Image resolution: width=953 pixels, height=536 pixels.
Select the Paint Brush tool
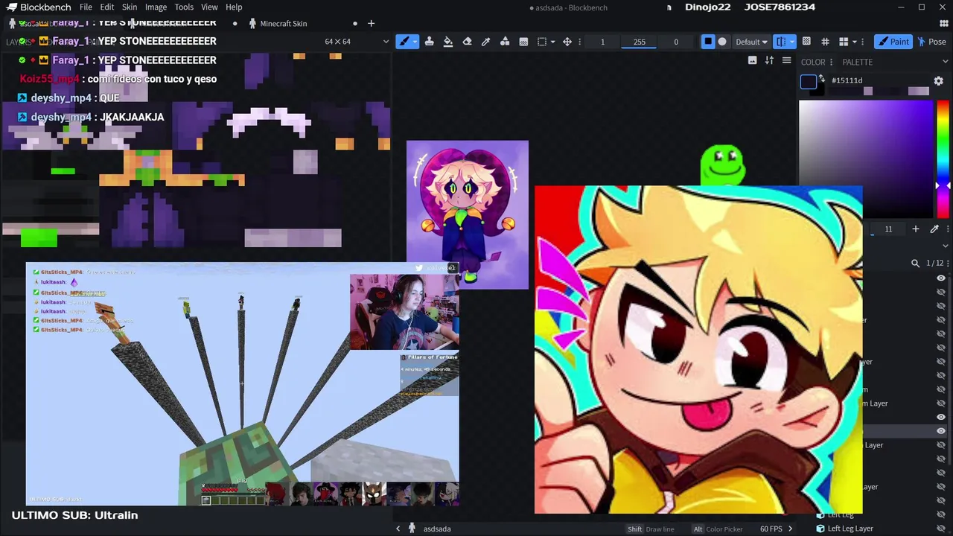click(404, 42)
